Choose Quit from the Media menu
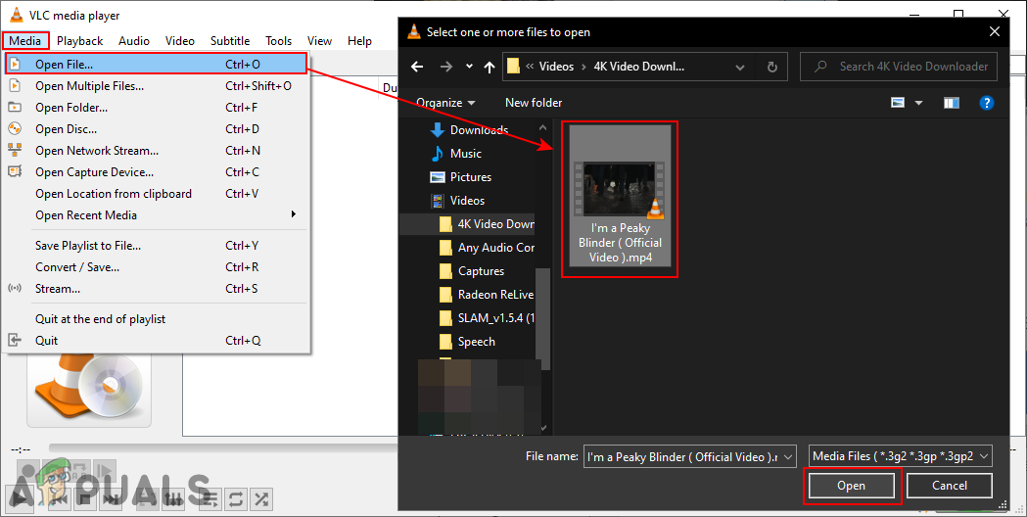 pos(156,341)
